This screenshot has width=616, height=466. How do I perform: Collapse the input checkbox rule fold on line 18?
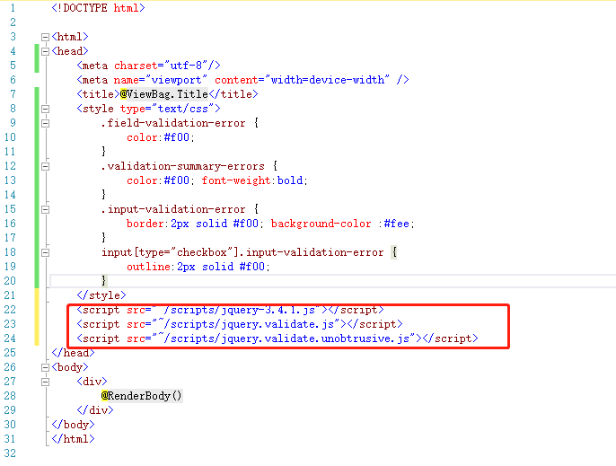click(x=45, y=252)
